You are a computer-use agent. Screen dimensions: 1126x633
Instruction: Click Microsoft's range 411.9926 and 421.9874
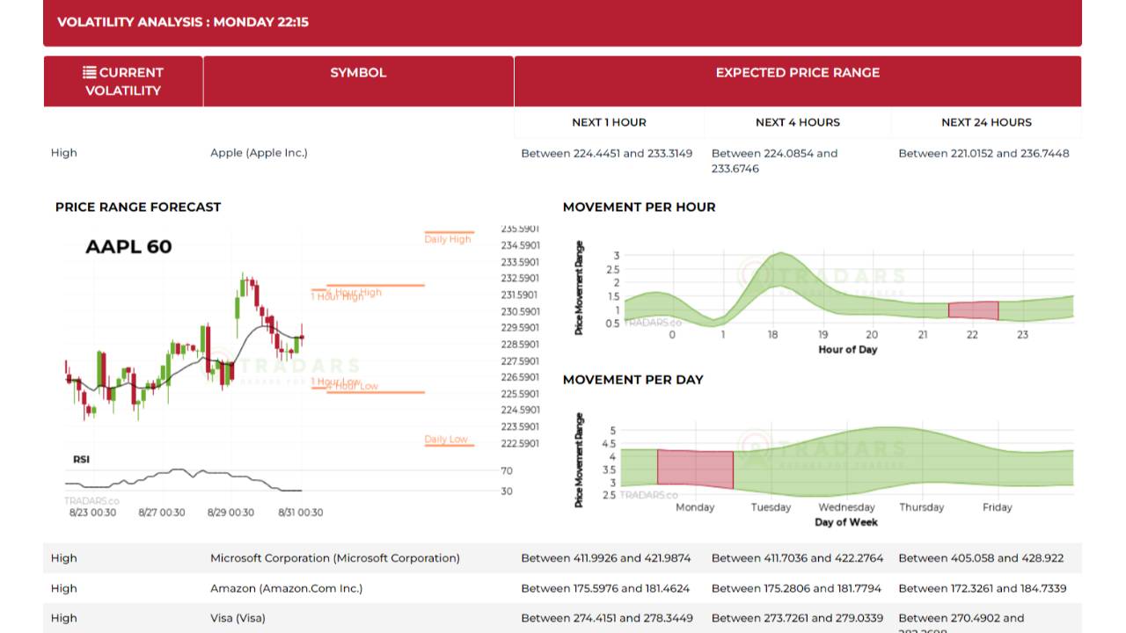click(606, 558)
